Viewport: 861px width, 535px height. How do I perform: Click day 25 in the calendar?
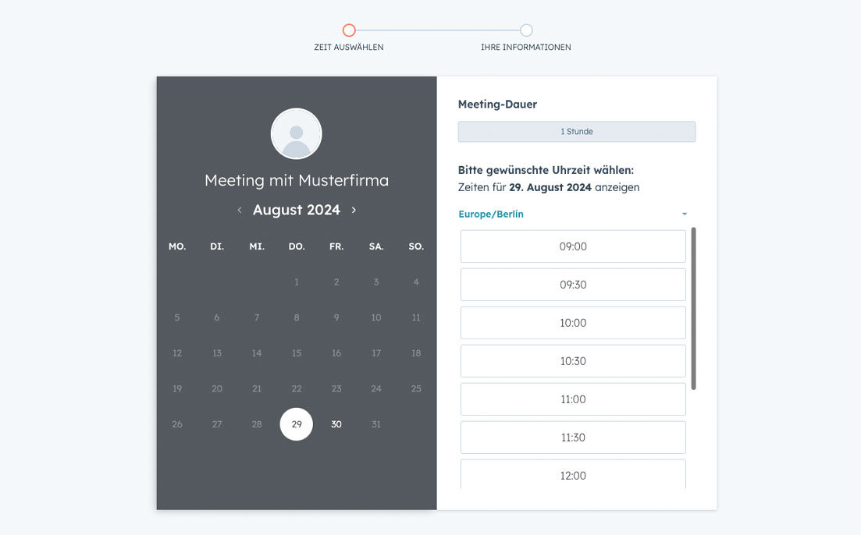416,388
